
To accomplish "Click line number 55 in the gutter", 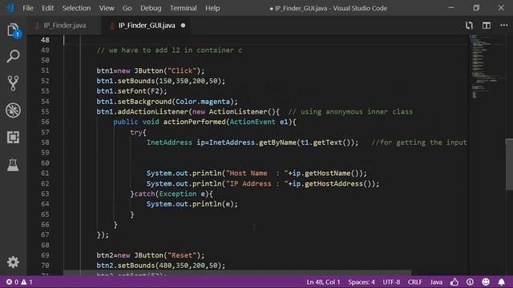I will pos(45,112).
